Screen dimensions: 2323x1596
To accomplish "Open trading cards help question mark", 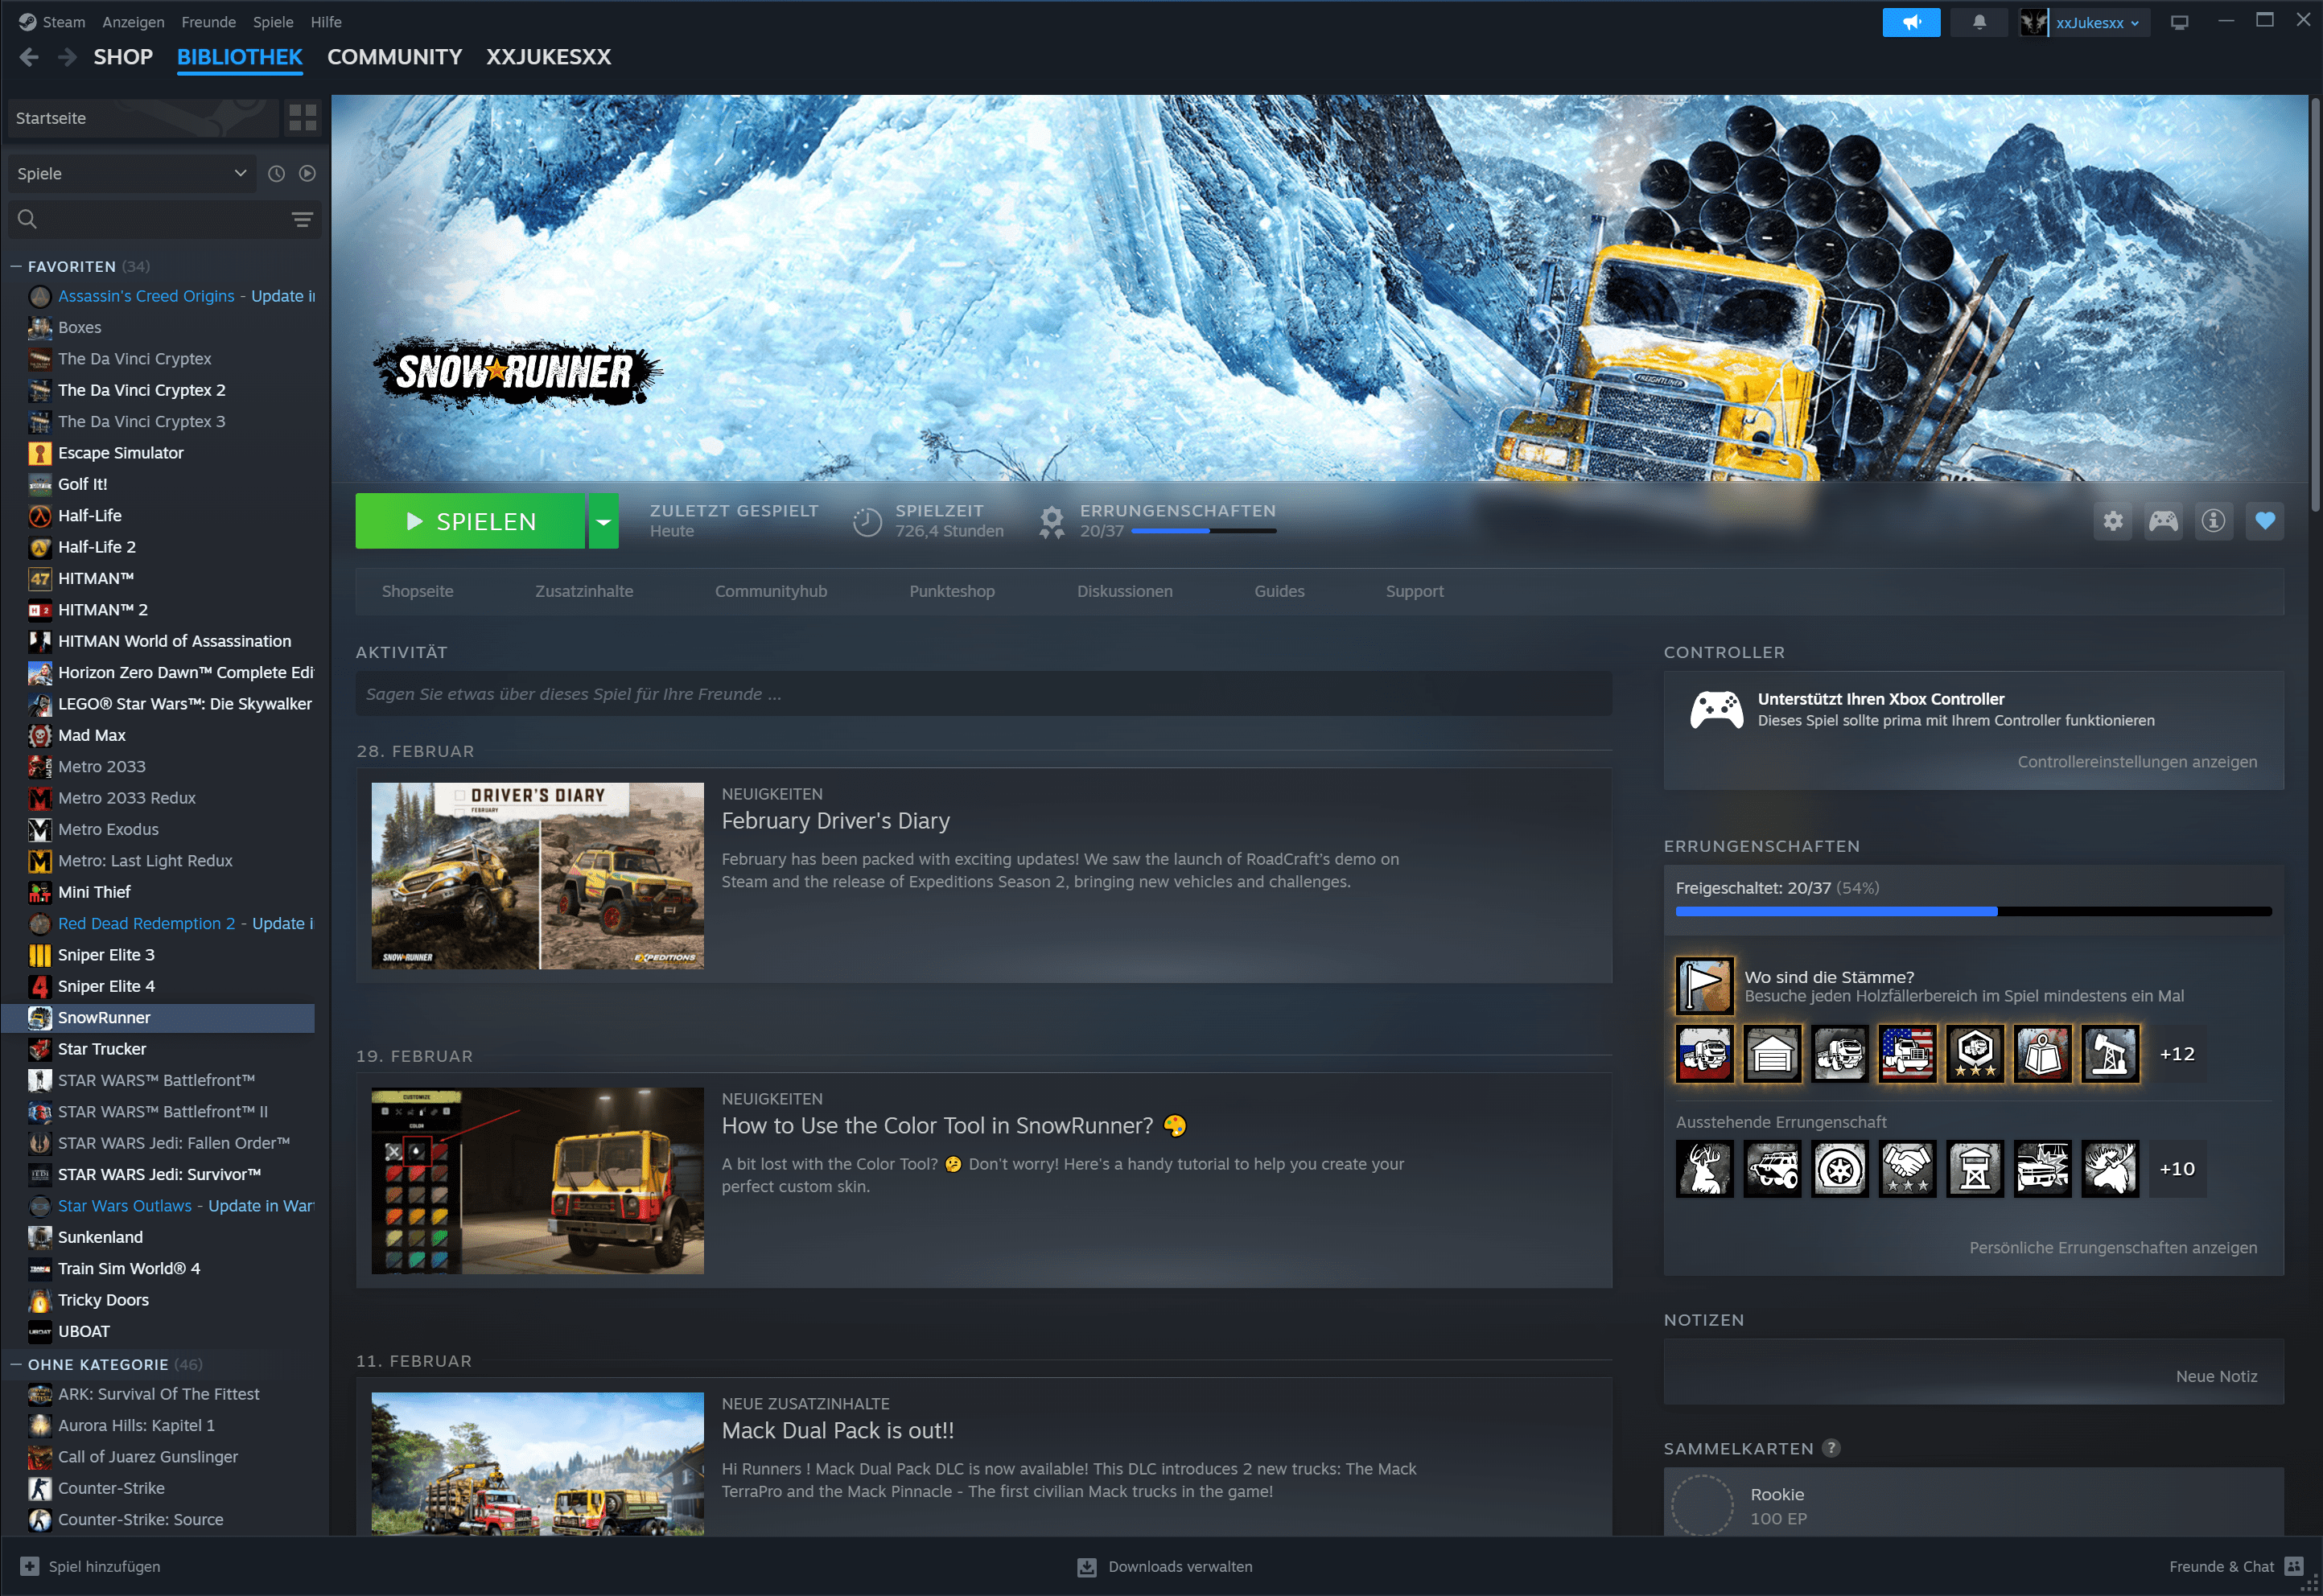I will [1831, 1448].
